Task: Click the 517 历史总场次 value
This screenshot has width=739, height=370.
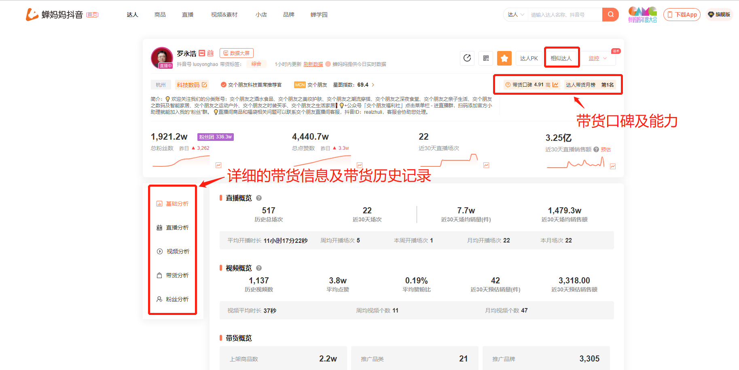Action: (269, 211)
